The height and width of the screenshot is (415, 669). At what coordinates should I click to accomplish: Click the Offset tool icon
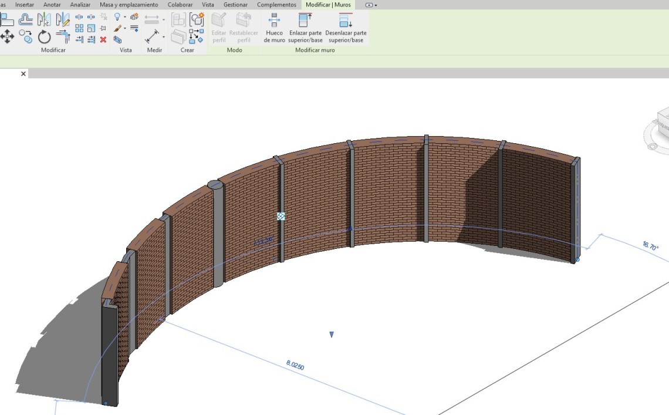coord(26,19)
